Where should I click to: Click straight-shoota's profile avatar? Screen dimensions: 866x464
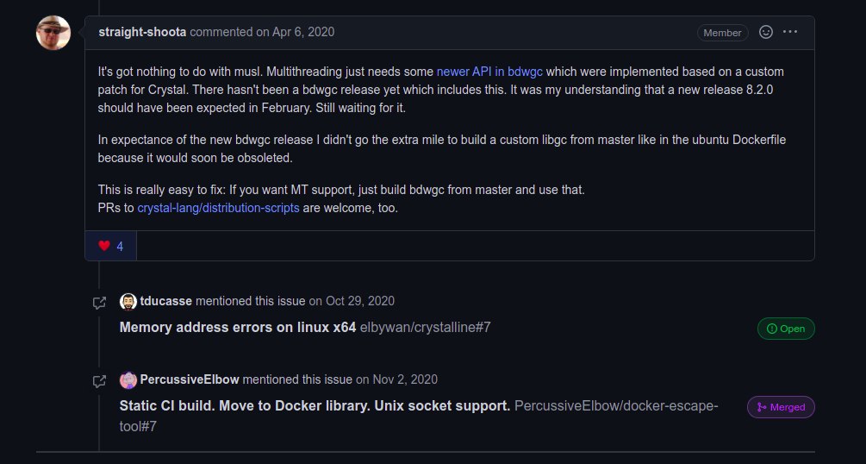click(53, 33)
